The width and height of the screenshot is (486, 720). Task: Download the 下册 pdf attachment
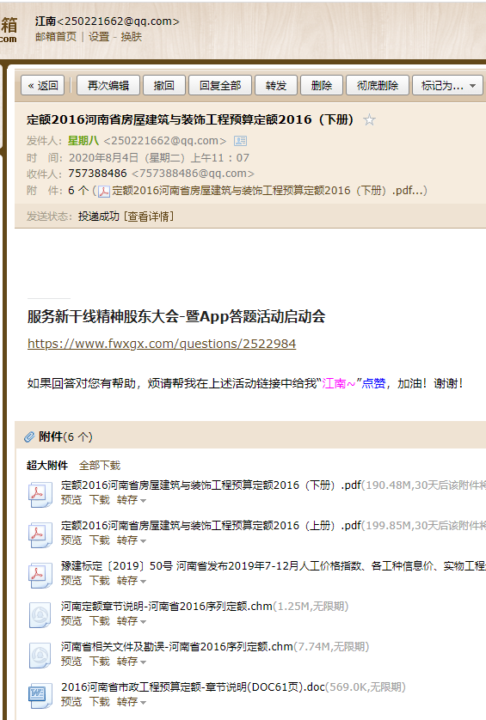coord(99,499)
